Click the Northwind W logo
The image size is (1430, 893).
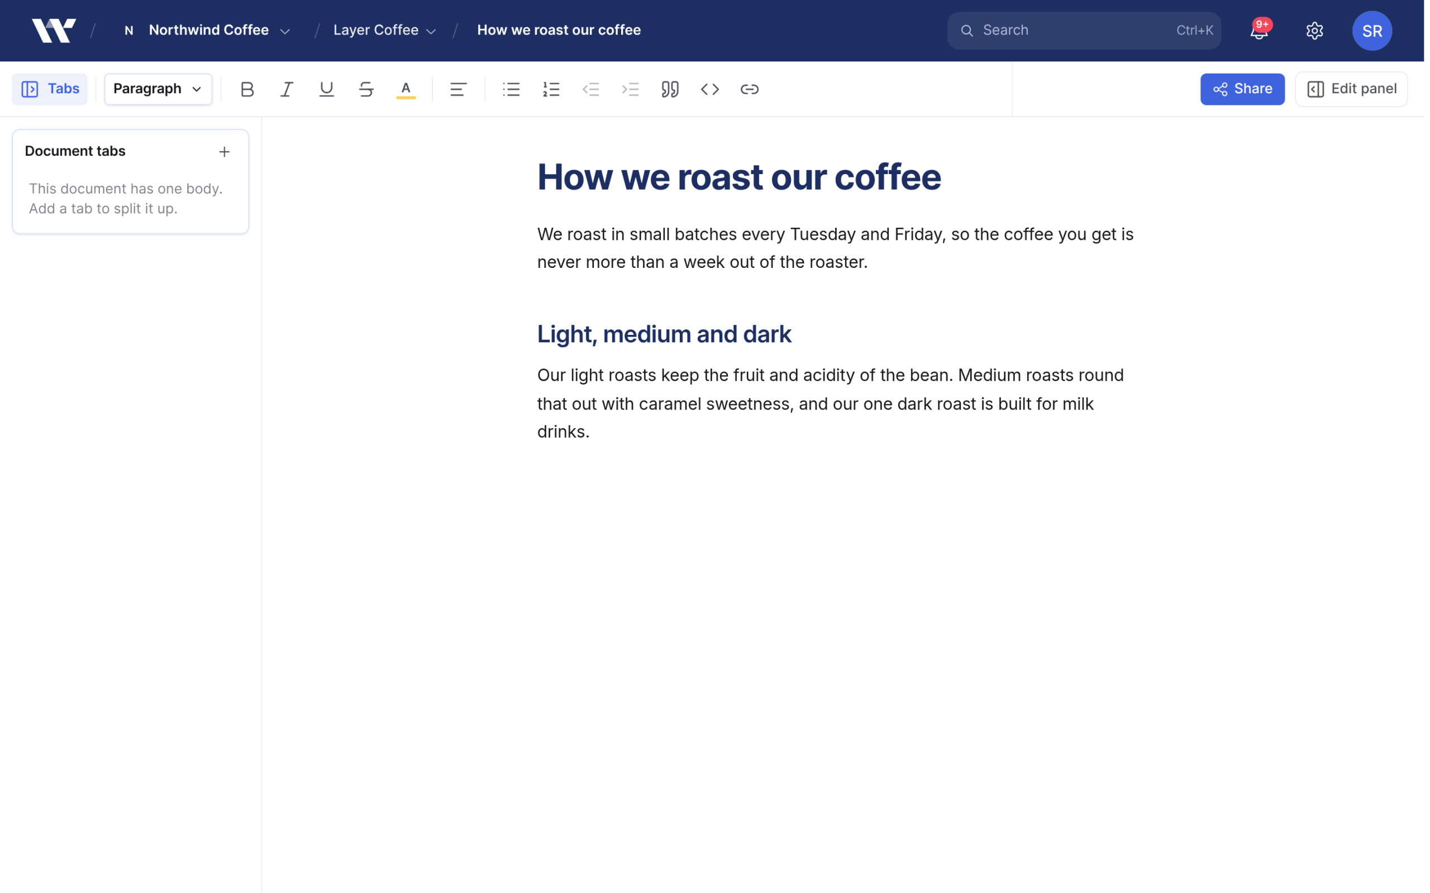click(54, 30)
